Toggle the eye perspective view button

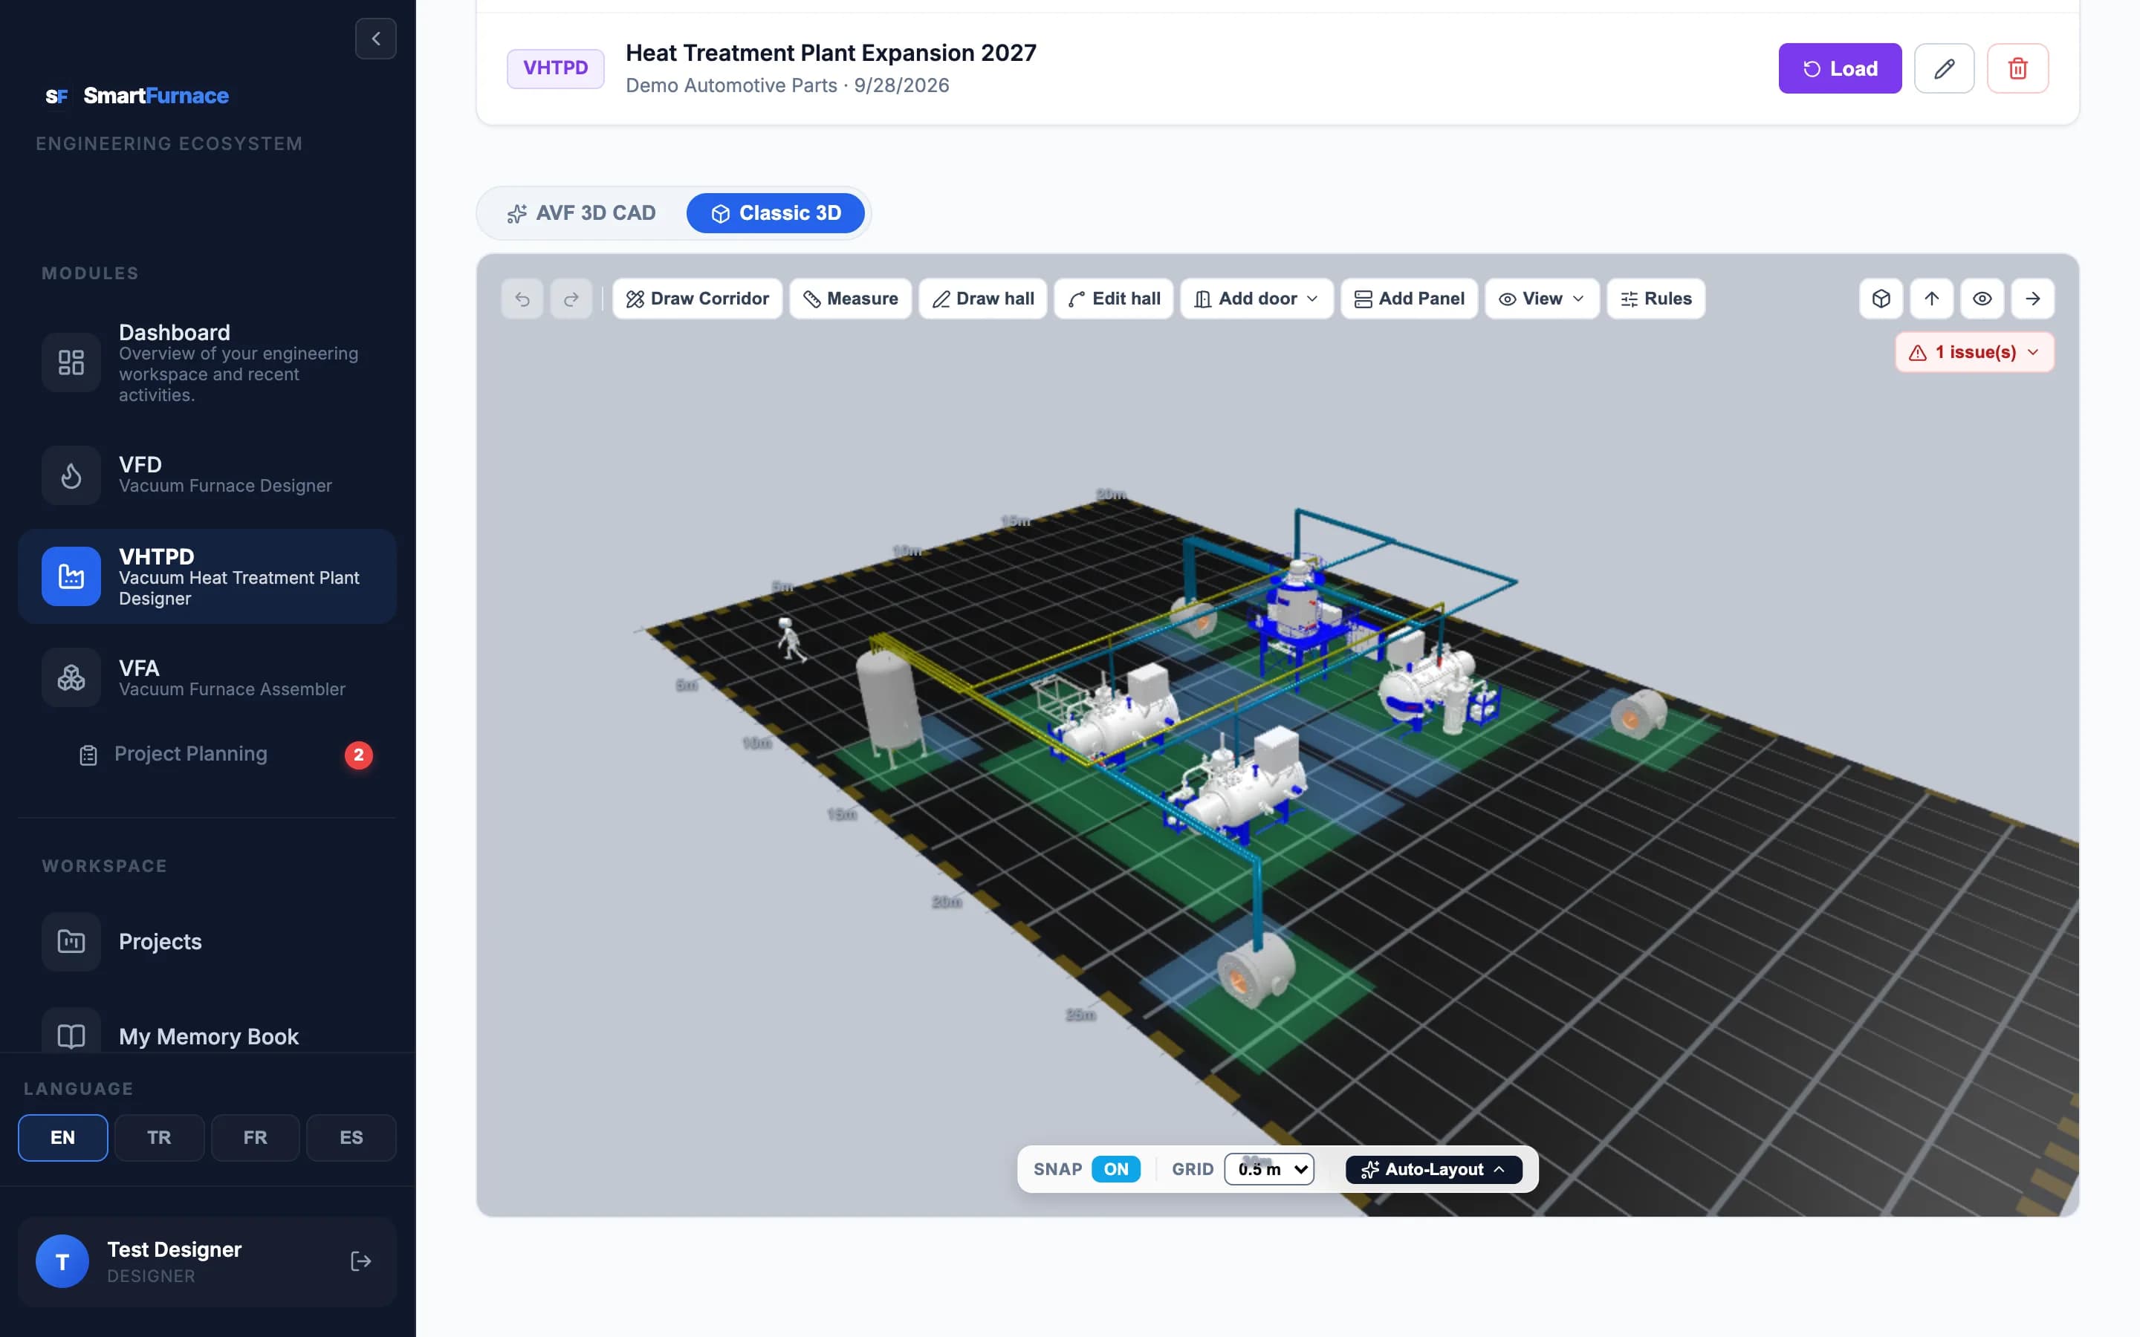1982,299
